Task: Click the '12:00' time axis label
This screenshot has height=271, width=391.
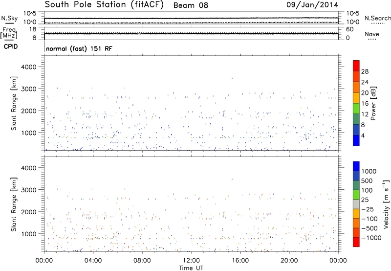Action: coord(191,261)
